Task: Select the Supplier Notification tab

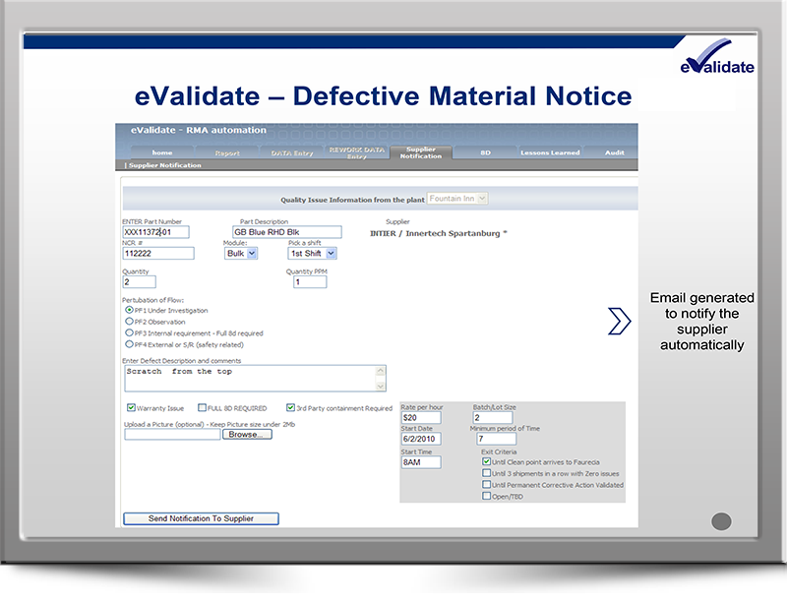Action: [x=421, y=152]
